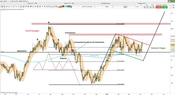Click the magnifier icon beside Orders
This screenshot has height=95, width=175.
coord(36,3)
